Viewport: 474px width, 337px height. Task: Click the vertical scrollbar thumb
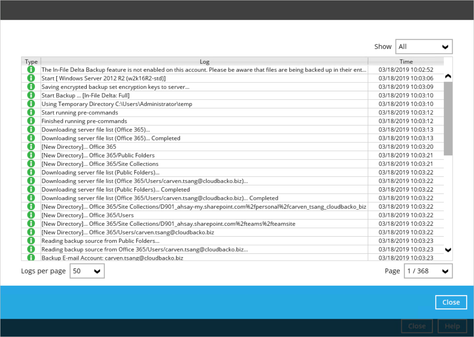(x=448, y=118)
